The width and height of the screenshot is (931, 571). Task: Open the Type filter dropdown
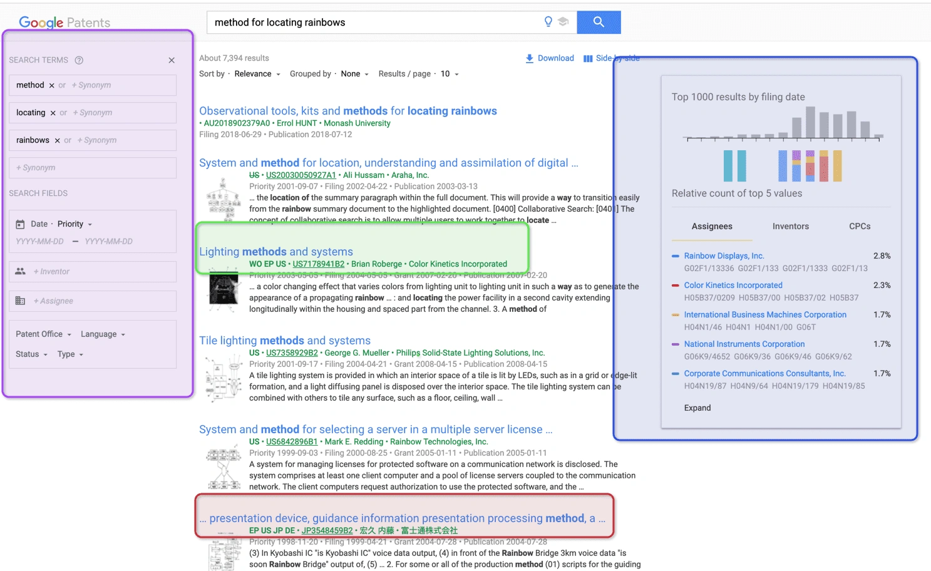tap(71, 354)
